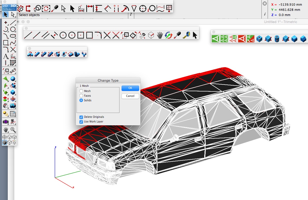Cancel the Change Type dialog

(130, 96)
